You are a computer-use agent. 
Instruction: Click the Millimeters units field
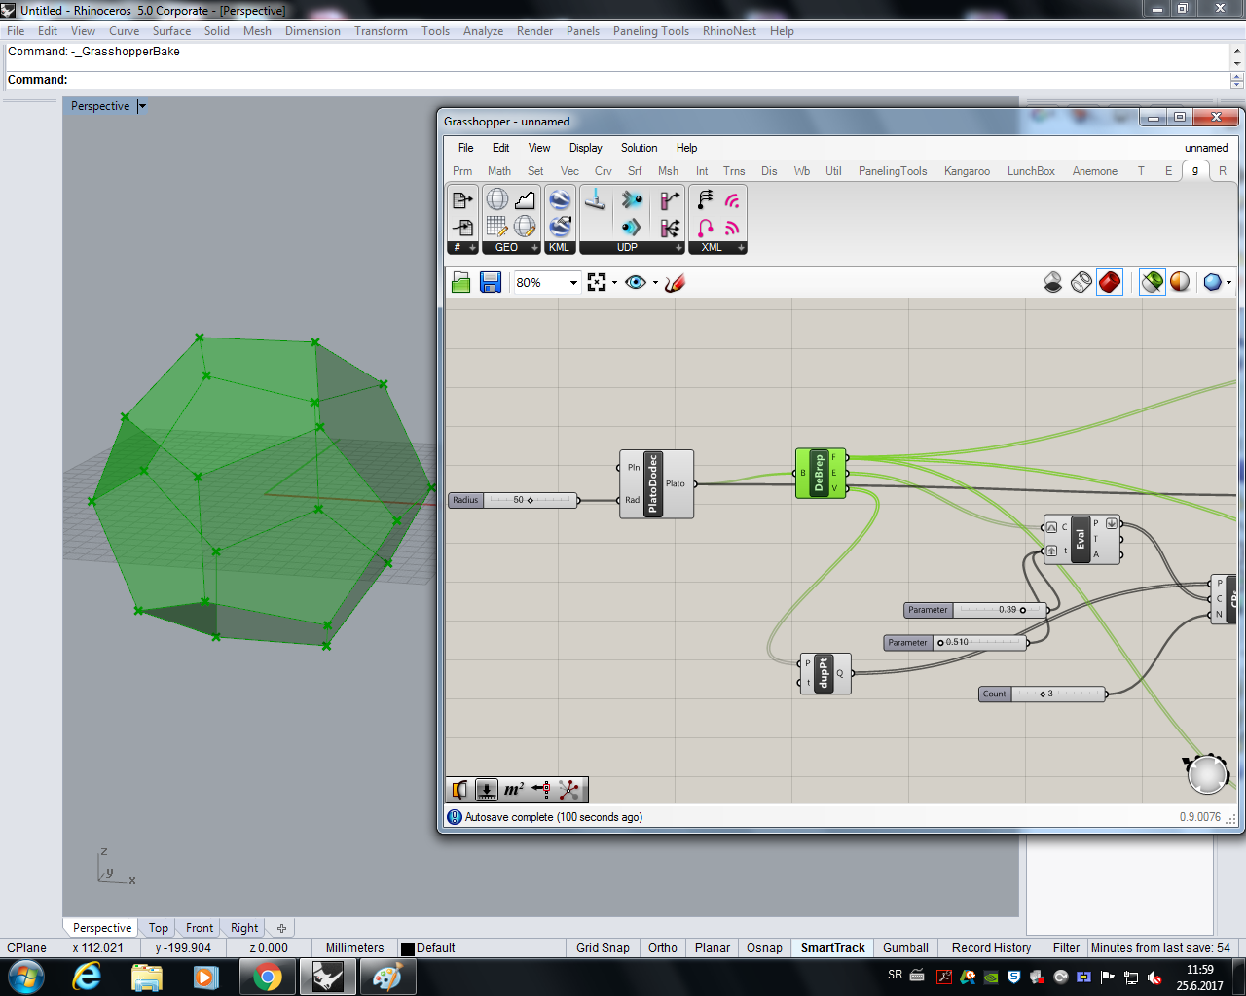click(355, 948)
